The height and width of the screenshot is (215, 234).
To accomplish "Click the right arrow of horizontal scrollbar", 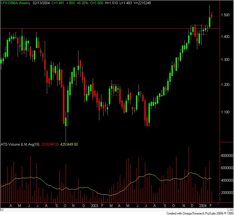I will click(x=232, y=210).
